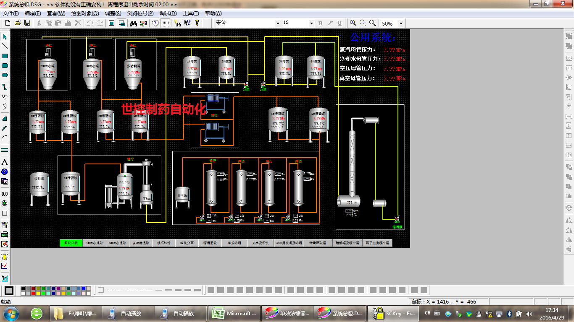Select the pointer arrow tool

(x=5, y=37)
